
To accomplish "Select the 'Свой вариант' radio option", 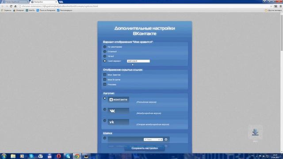I will pos(105,61).
